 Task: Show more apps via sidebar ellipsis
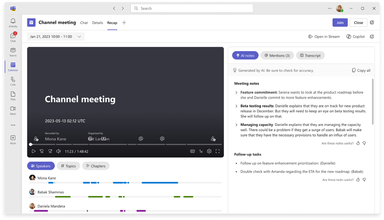click(13, 125)
